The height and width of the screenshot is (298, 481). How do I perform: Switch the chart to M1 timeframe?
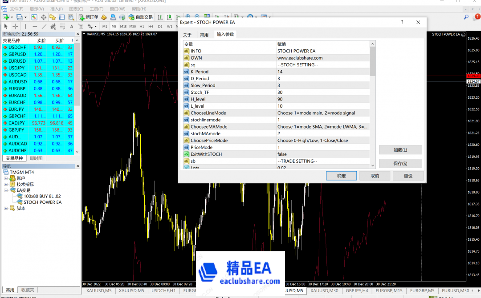[x=105, y=27]
